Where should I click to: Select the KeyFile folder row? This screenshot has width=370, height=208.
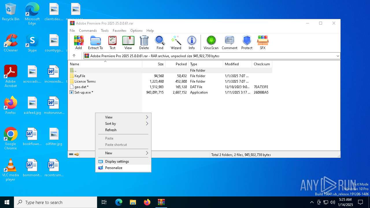coord(170,76)
